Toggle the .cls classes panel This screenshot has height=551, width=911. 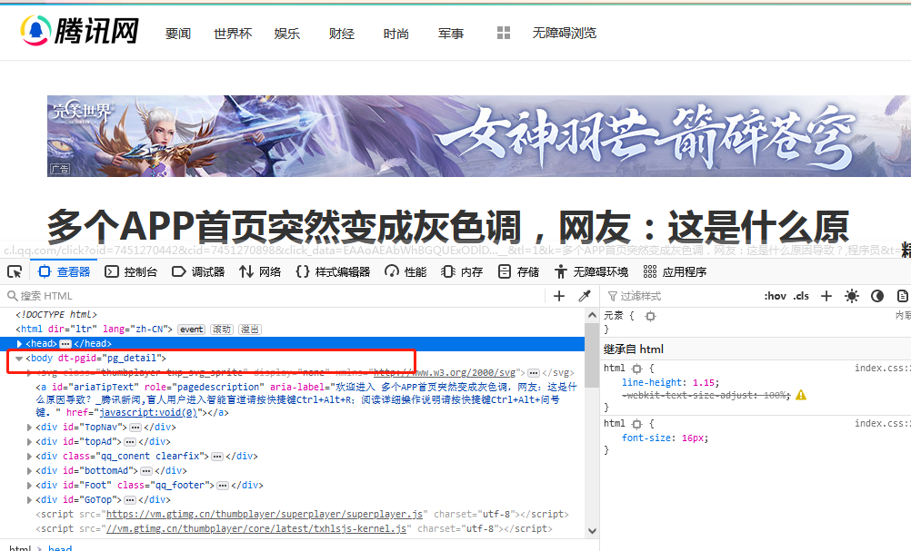pos(801,296)
